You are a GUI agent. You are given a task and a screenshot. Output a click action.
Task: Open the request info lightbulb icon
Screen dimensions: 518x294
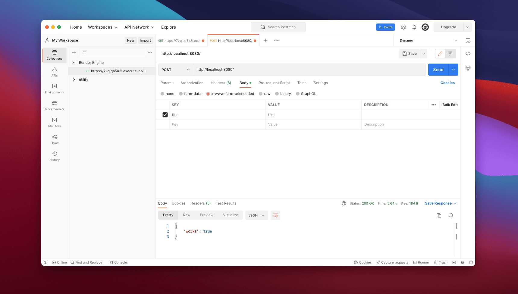(x=468, y=68)
